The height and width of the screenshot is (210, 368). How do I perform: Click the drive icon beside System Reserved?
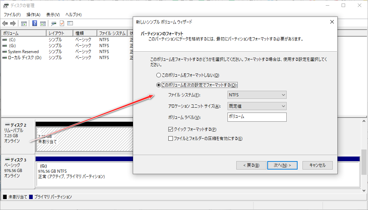5,52
